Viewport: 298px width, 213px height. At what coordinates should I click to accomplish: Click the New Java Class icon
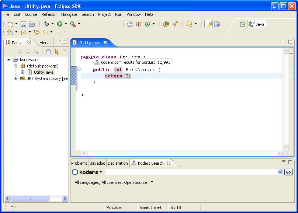pyautogui.click(x=147, y=24)
